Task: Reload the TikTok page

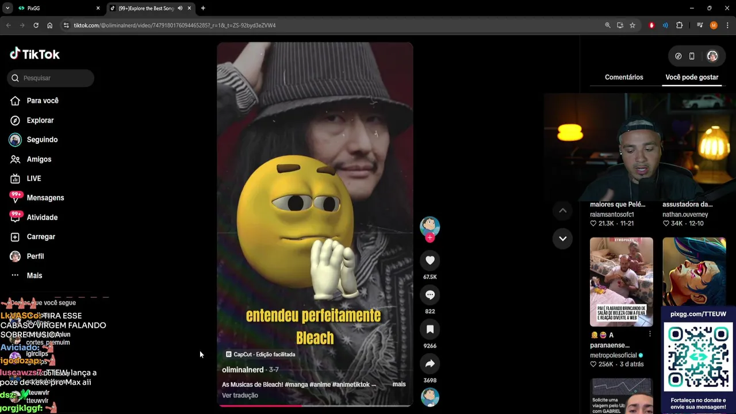Action: tap(36, 25)
